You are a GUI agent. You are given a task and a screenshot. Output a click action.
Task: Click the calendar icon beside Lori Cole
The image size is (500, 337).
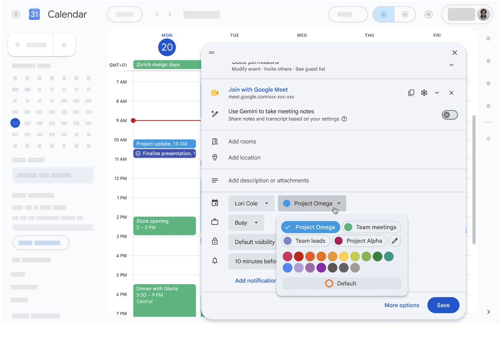[x=215, y=203]
